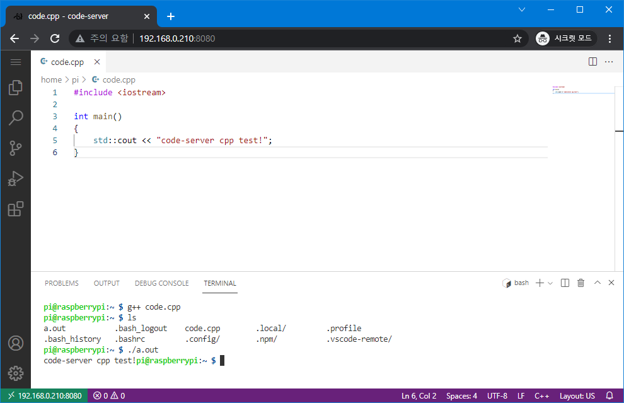Create a new terminal with plus icon
The width and height of the screenshot is (624, 403).
click(540, 283)
